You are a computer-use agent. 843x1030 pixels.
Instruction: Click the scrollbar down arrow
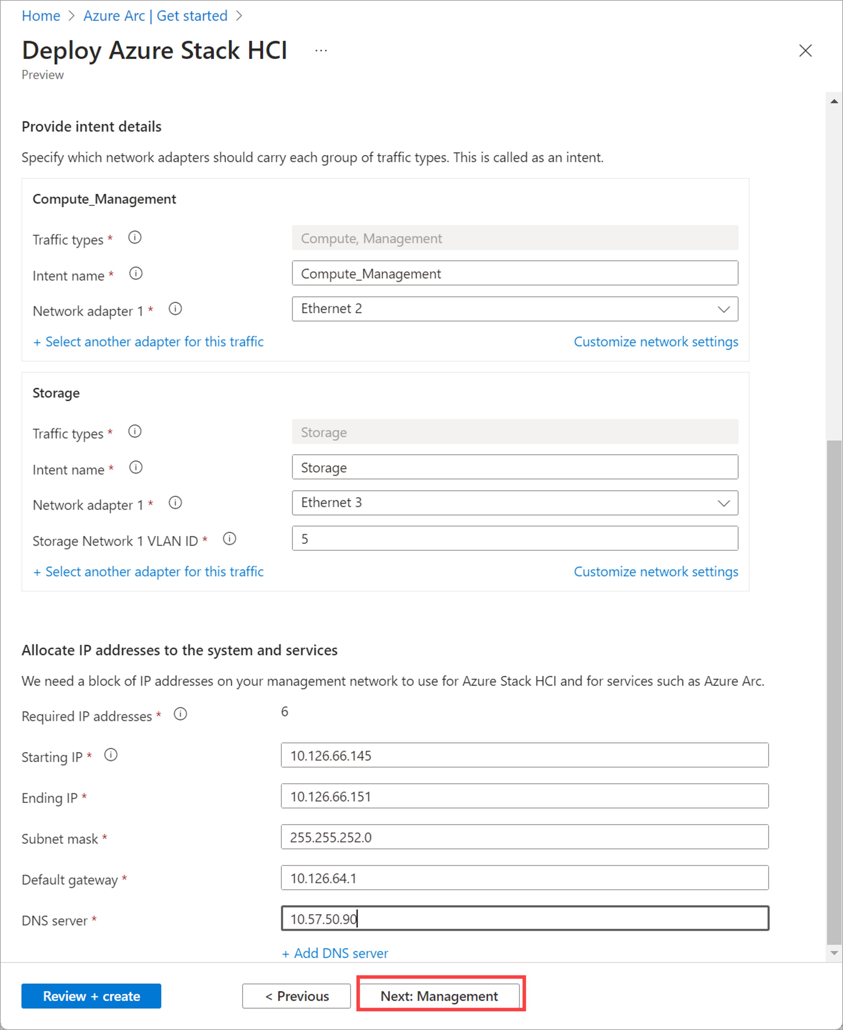pyautogui.click(x=834, y=953)
